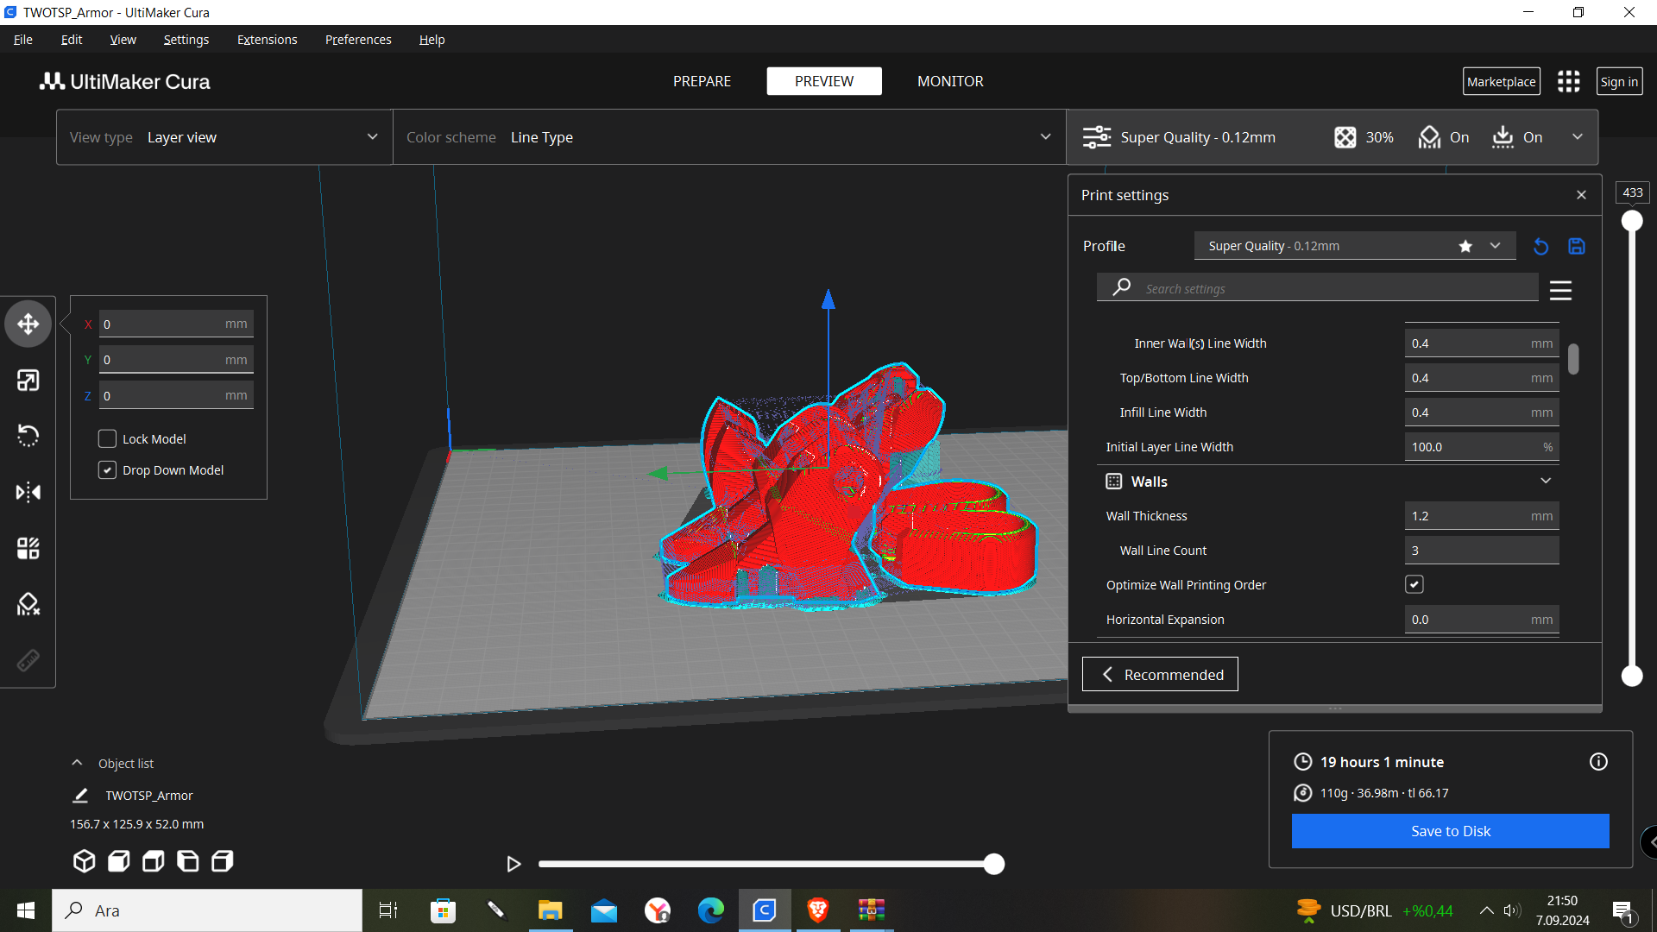Select the Move tool
1657x932 pixels.
(x=28, y=324)
